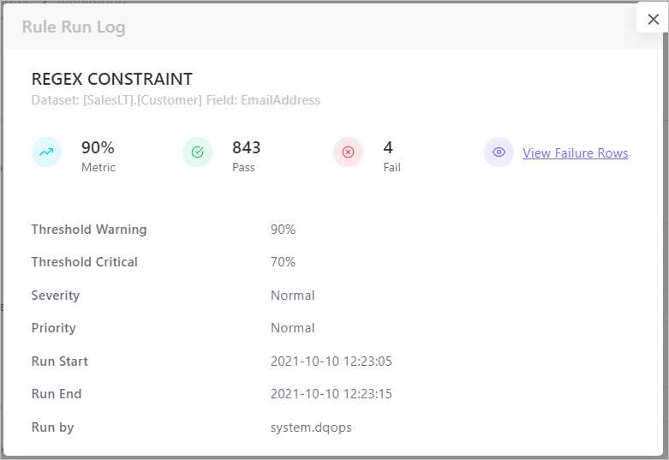This screenshot has height=460, width=669.
Task: Click the Severity Normal value
Action: pos(292,296)
